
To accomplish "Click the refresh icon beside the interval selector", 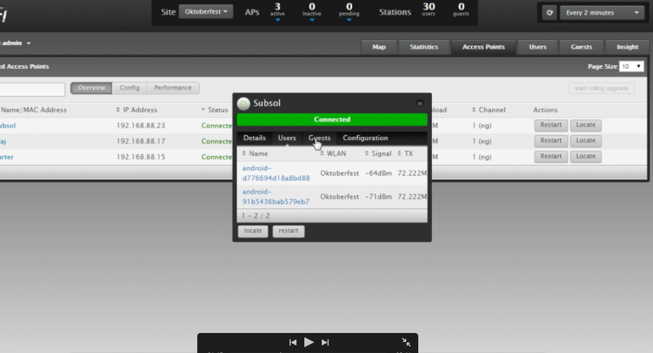I will coord(550,13).
